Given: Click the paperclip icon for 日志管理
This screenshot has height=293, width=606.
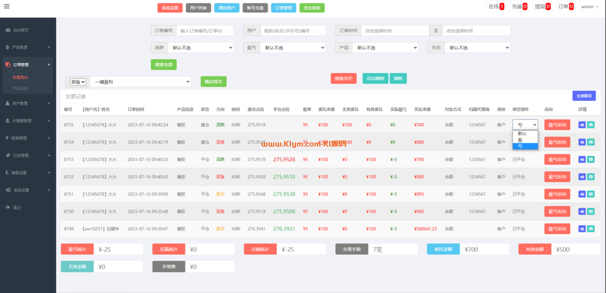Looking at the screenshot, I should tap(8, 155).
